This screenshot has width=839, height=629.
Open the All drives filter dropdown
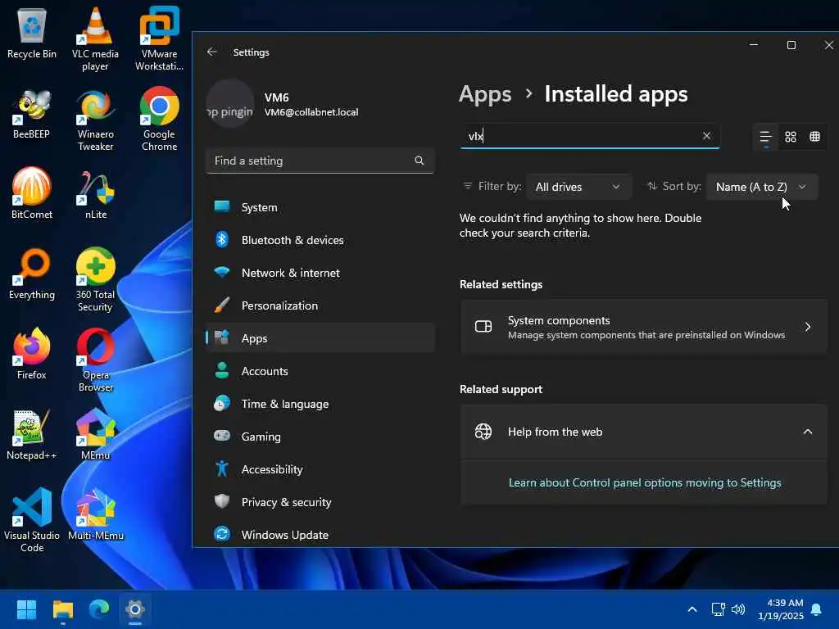(x=578, y=187)
